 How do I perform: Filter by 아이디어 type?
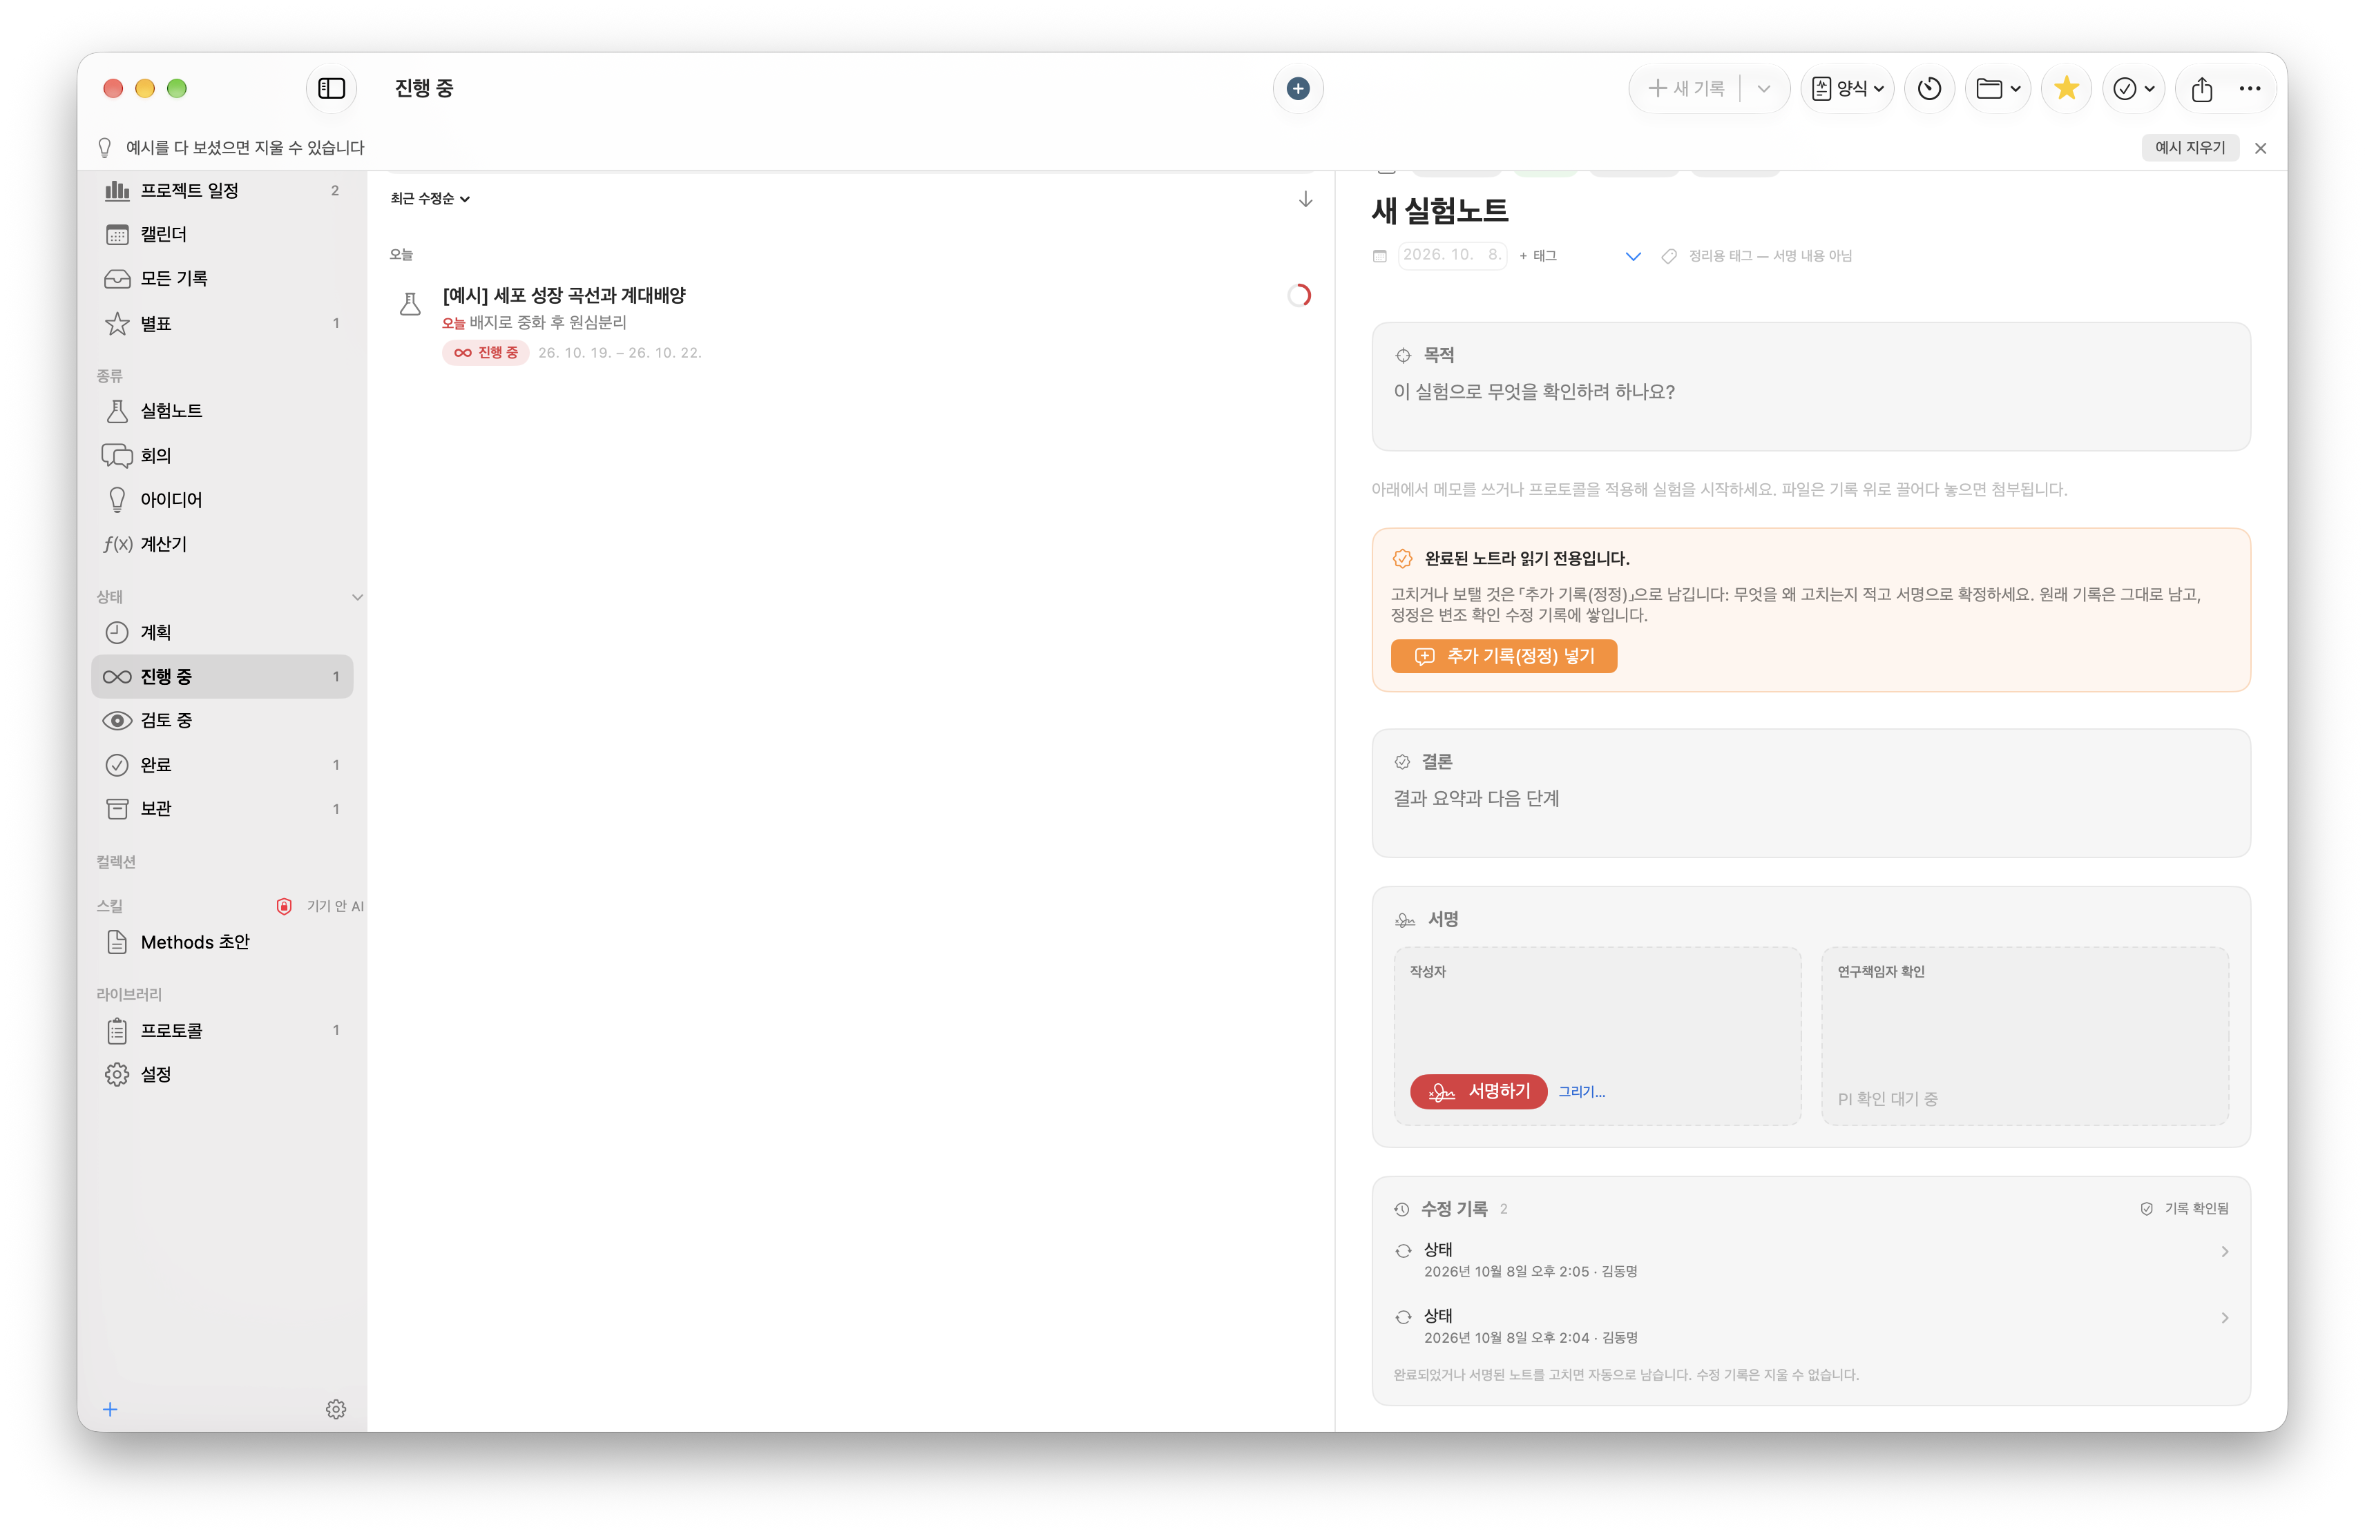tap(222, 498)
